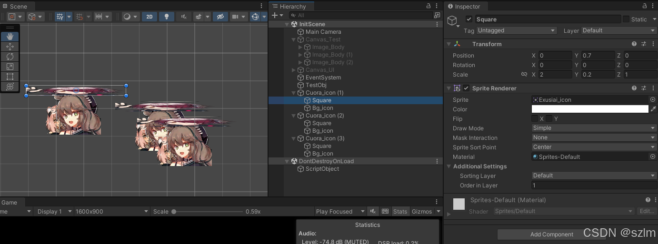Select the Hand view tool
The width and height of the screenshot is (658, 244).
click(10, 37)
